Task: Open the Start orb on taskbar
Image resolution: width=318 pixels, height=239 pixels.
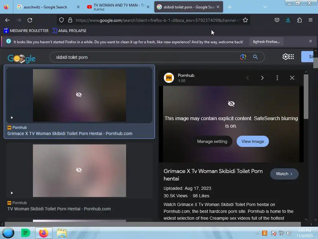Action: 8,233
